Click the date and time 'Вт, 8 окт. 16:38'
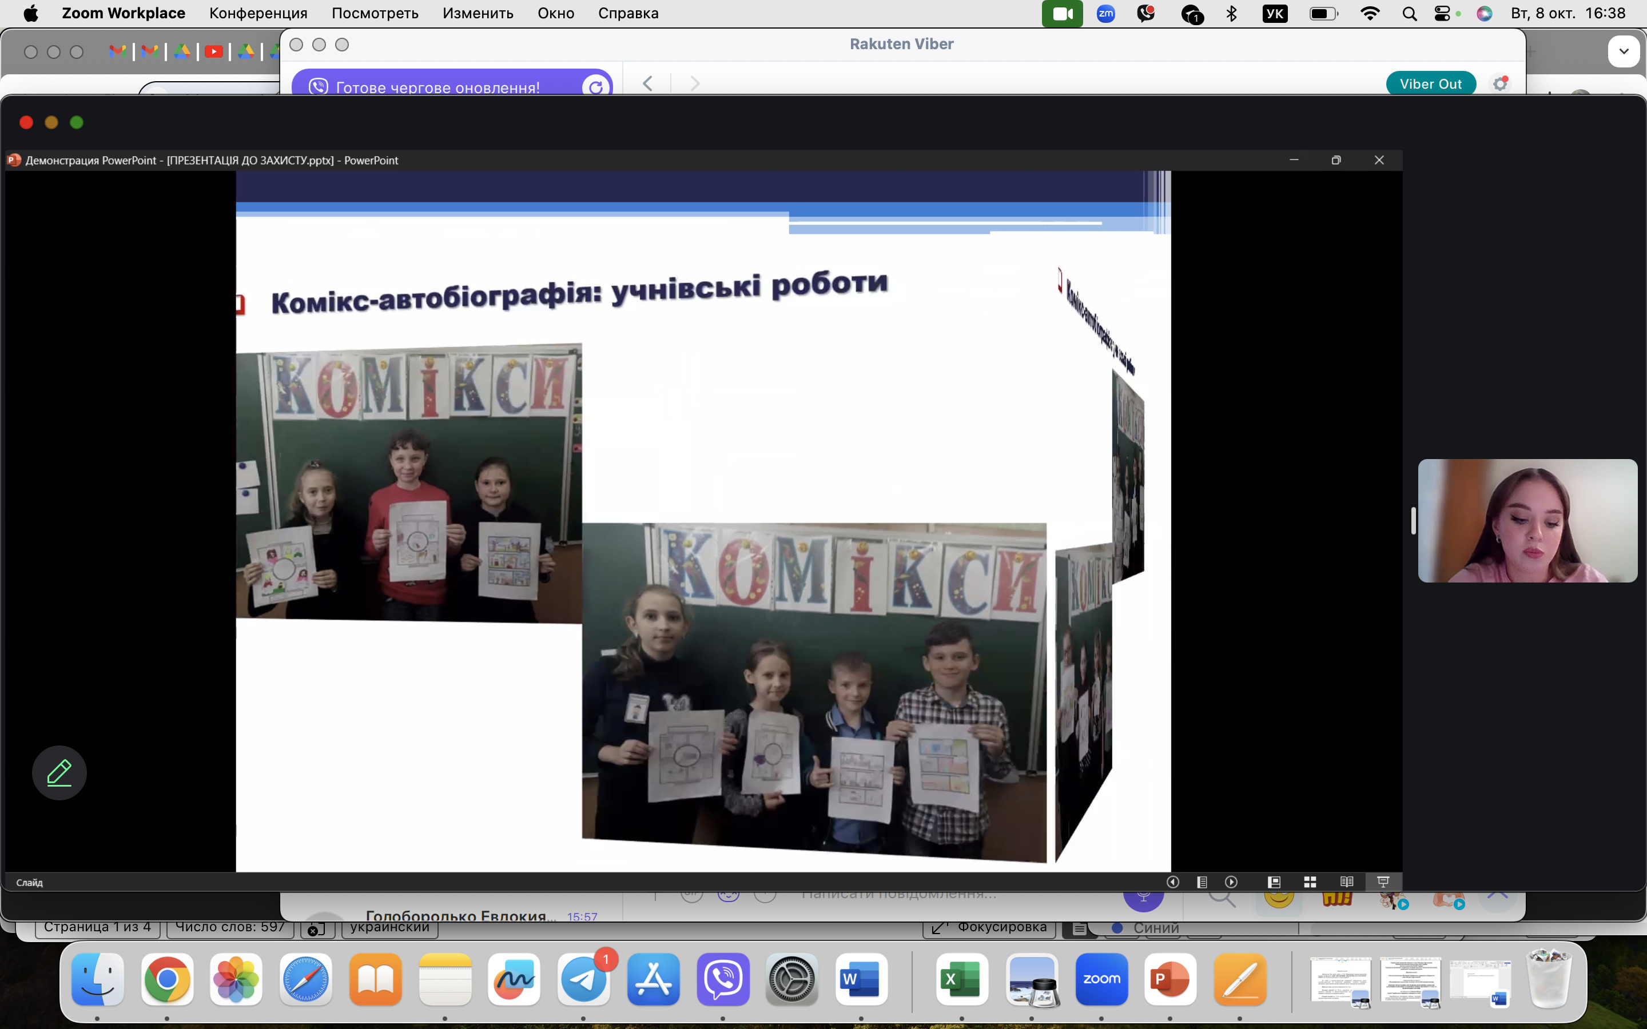Image resolution: width=1647 pixels, height=1029 pixels. tap(1568, 14)
